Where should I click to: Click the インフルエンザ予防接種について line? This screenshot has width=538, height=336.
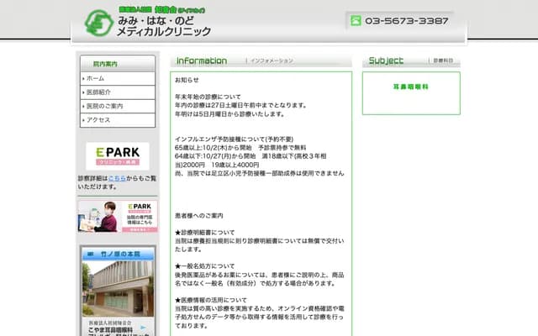point(234,139)
